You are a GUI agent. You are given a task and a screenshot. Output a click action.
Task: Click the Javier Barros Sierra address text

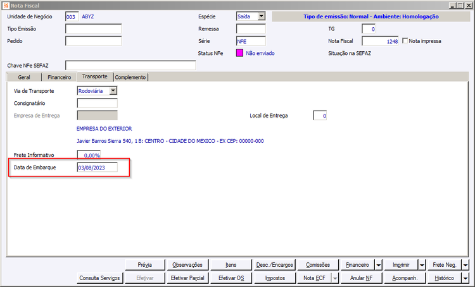[170, 141]
